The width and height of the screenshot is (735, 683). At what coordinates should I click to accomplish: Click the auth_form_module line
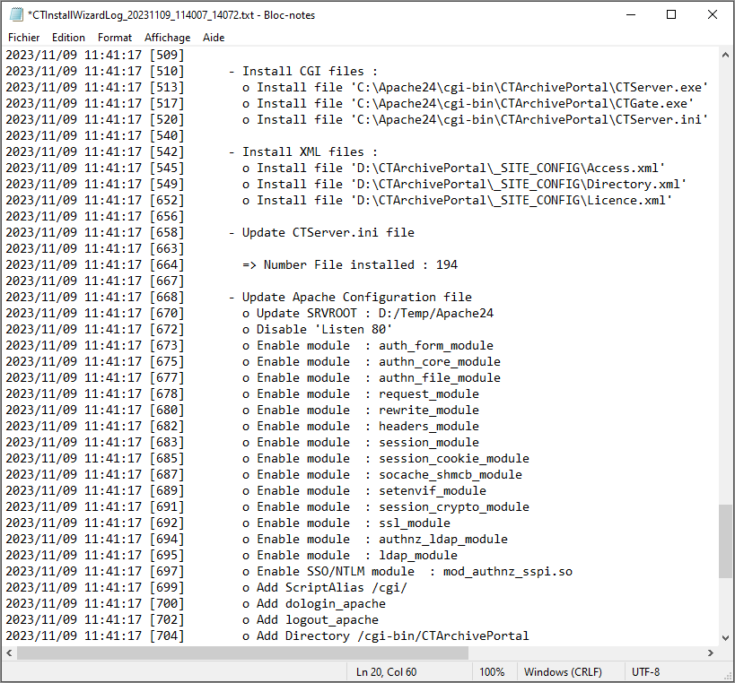(368, 345)
